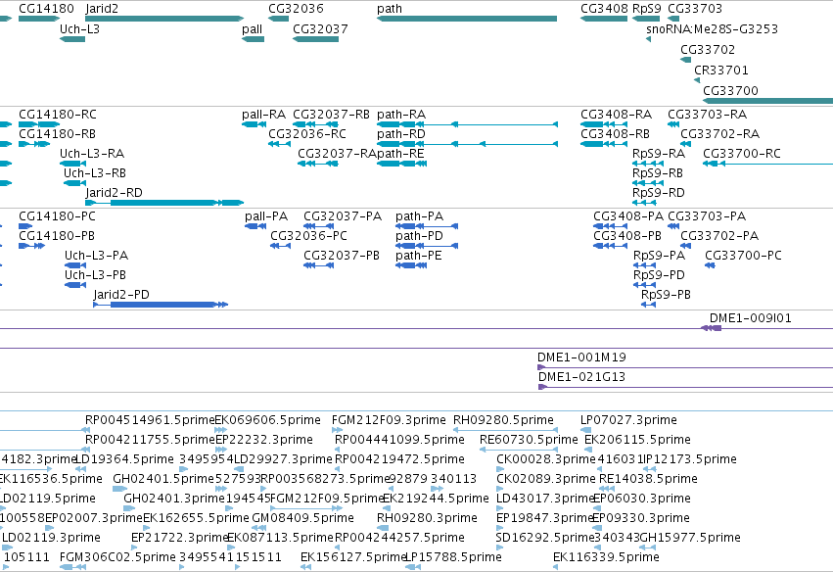This screenshot has height=572, width=833.
Task: Select the CG32037 gene bar
Action: pos(315,39)
